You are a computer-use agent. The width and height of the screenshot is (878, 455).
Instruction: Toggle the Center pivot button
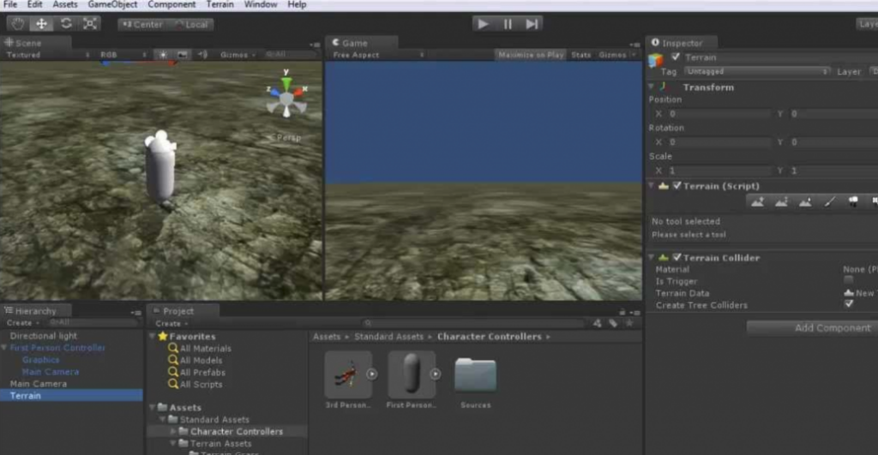pos(142,25)
